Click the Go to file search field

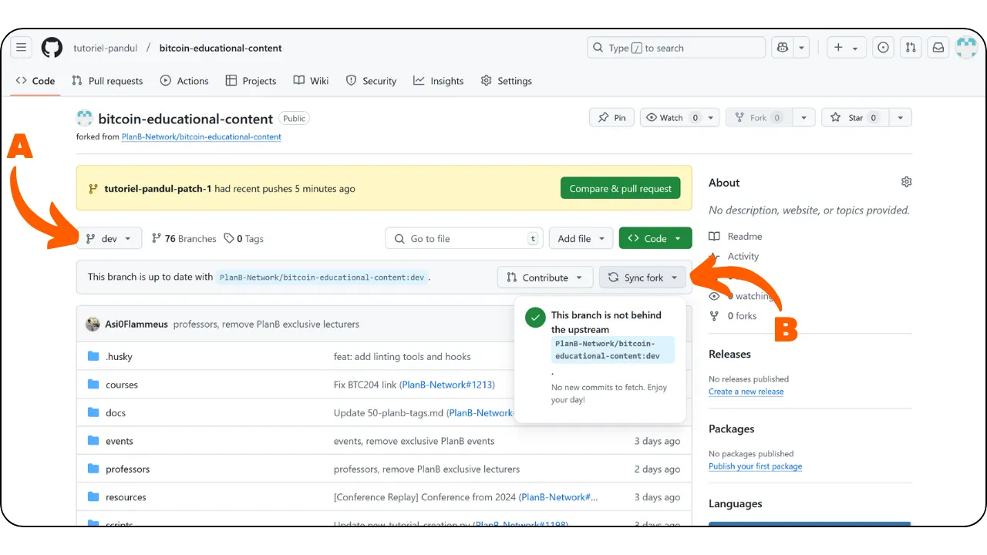point(464,239)
